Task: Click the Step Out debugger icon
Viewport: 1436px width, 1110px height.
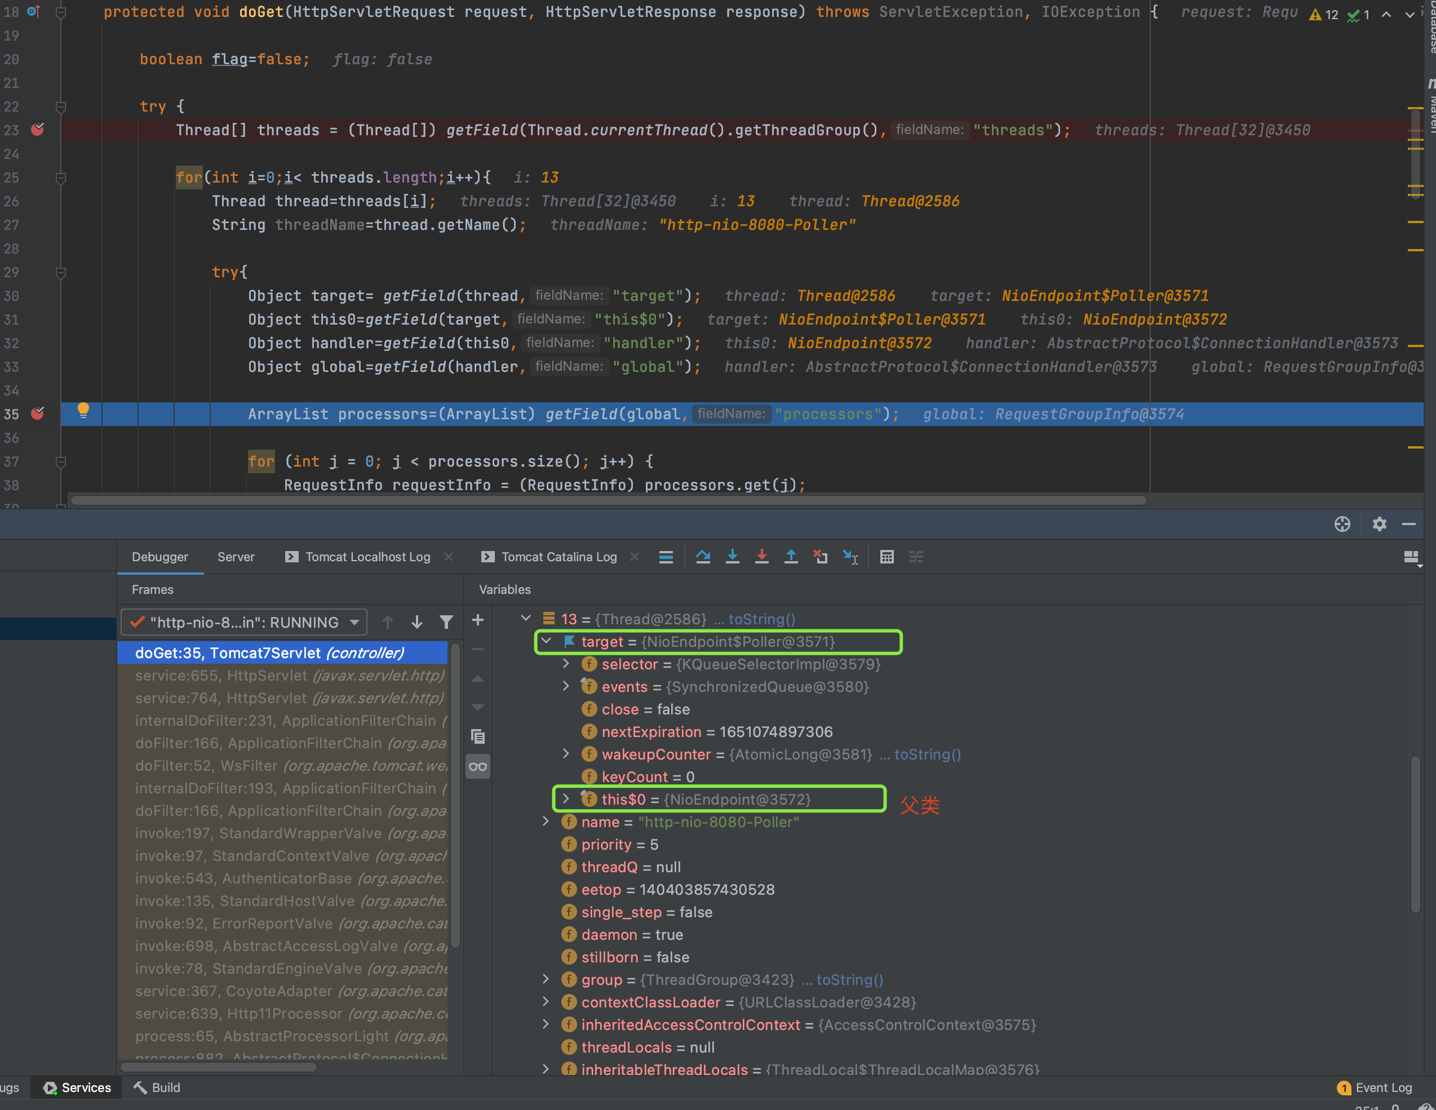Action: click(791, 557)
